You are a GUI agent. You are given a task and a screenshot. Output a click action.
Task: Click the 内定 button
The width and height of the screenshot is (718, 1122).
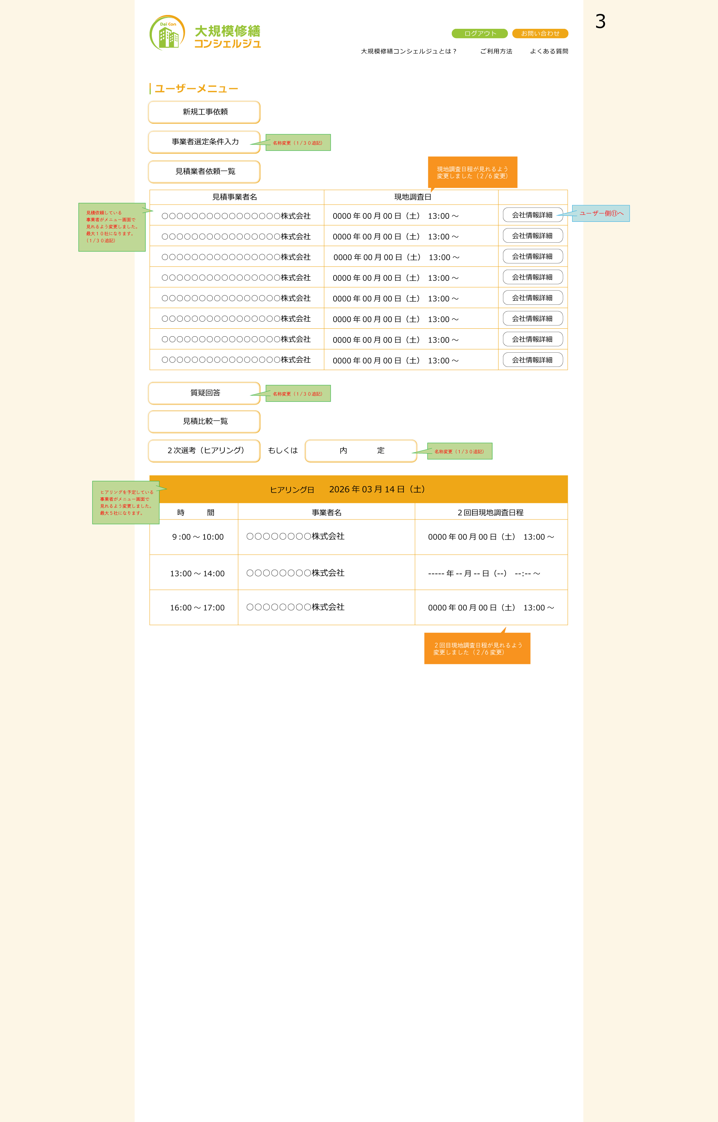pyautogui.click(x=361, y=450)
